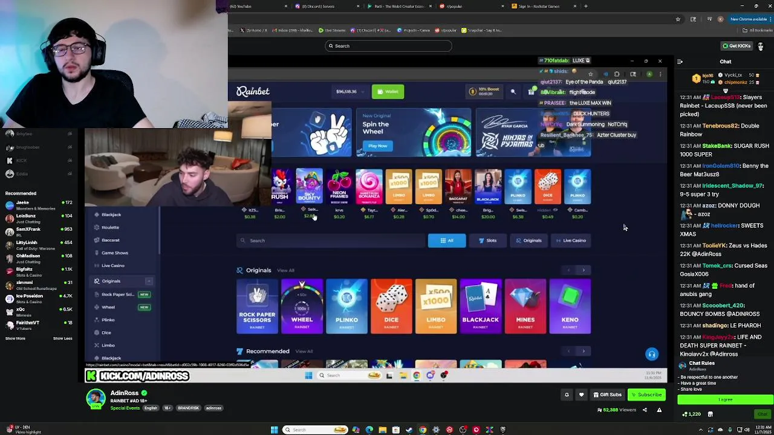
Task: Switch to the r/popular browser tab
Action: click(472, 6)
